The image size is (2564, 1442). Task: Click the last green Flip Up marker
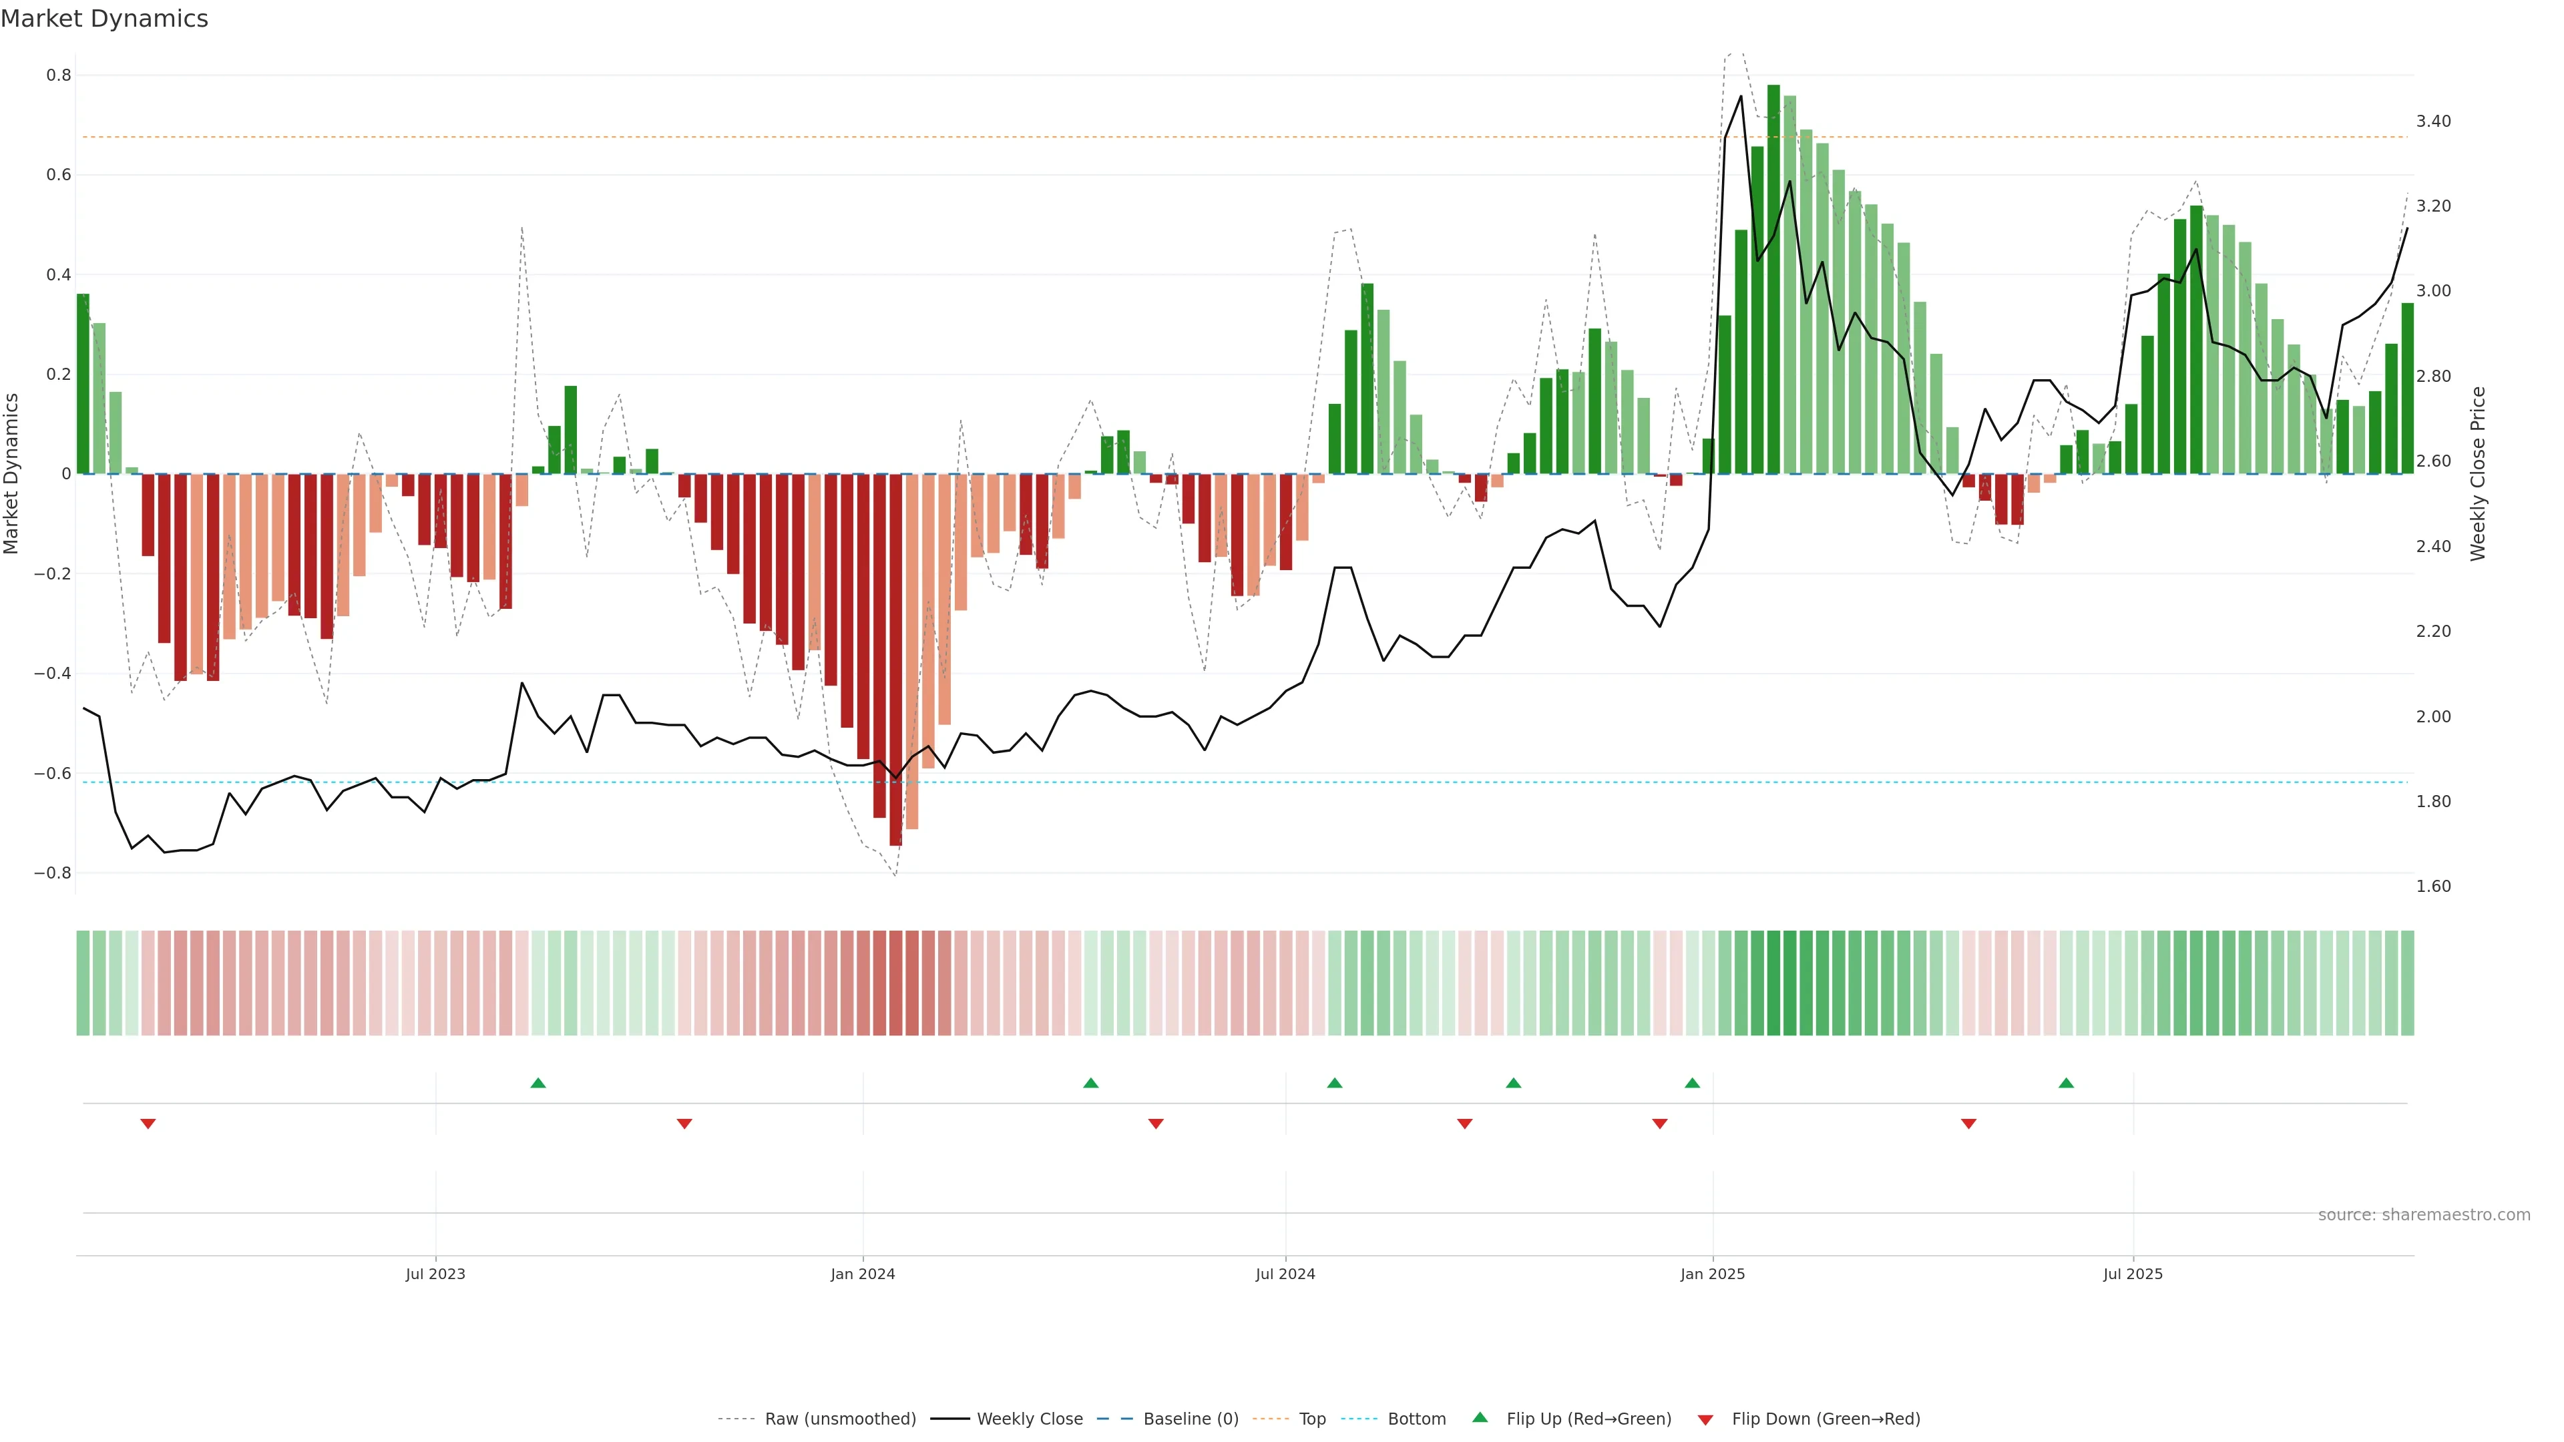tap(2067, 1083)
